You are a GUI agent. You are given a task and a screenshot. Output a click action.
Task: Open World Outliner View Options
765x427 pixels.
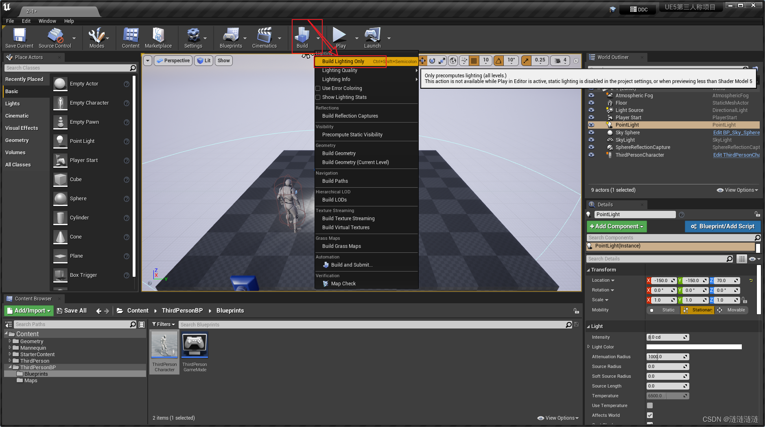coord(737,190)
